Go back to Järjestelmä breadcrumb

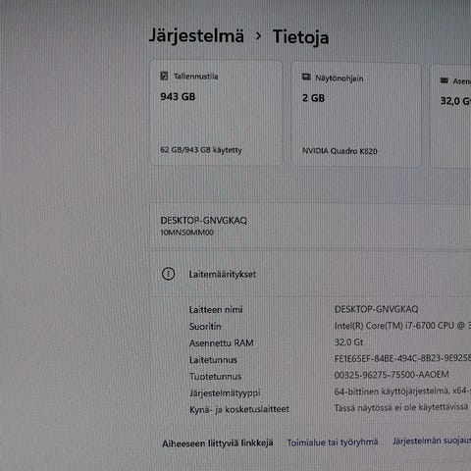pos(196,36)
